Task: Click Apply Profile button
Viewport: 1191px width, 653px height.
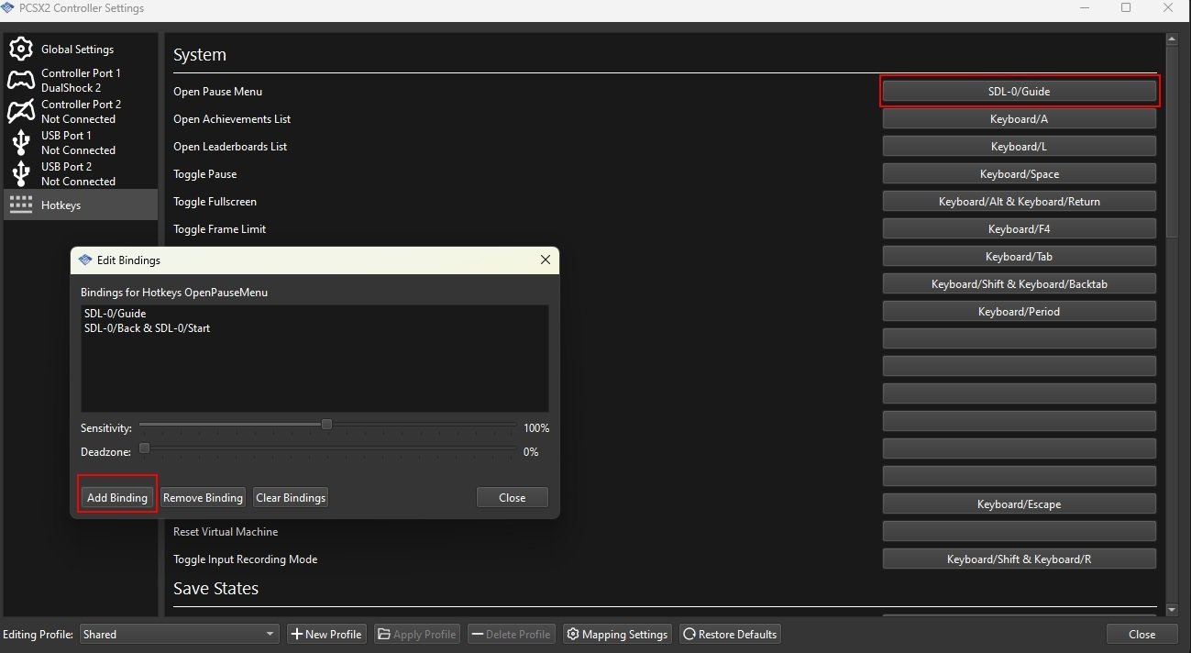Action: click(417, 634)
